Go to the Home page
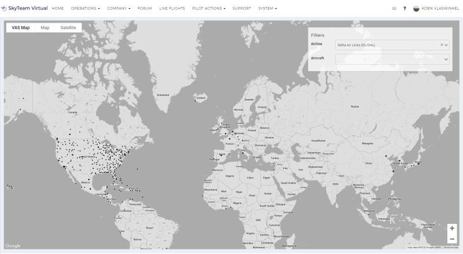The image size is (463, 254). pos(58,9)
